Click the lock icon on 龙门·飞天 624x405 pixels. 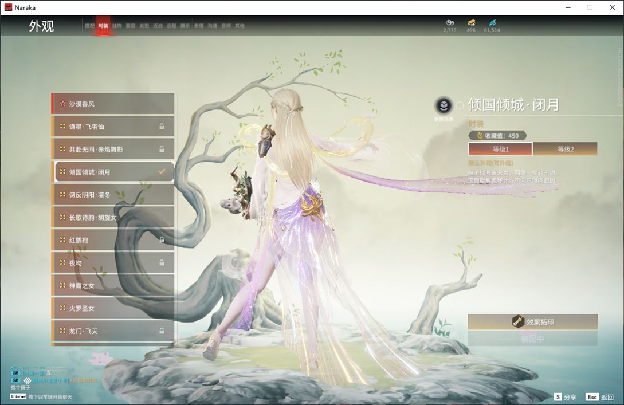[x=162, y=331]
